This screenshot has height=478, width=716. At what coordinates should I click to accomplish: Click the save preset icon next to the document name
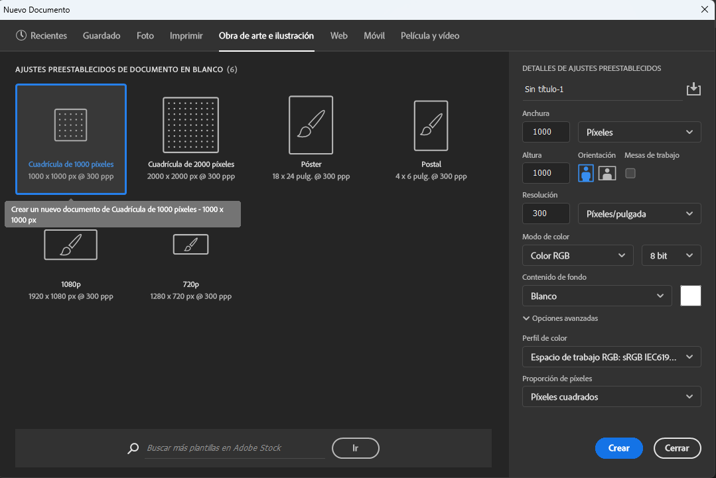coord(693,89)
